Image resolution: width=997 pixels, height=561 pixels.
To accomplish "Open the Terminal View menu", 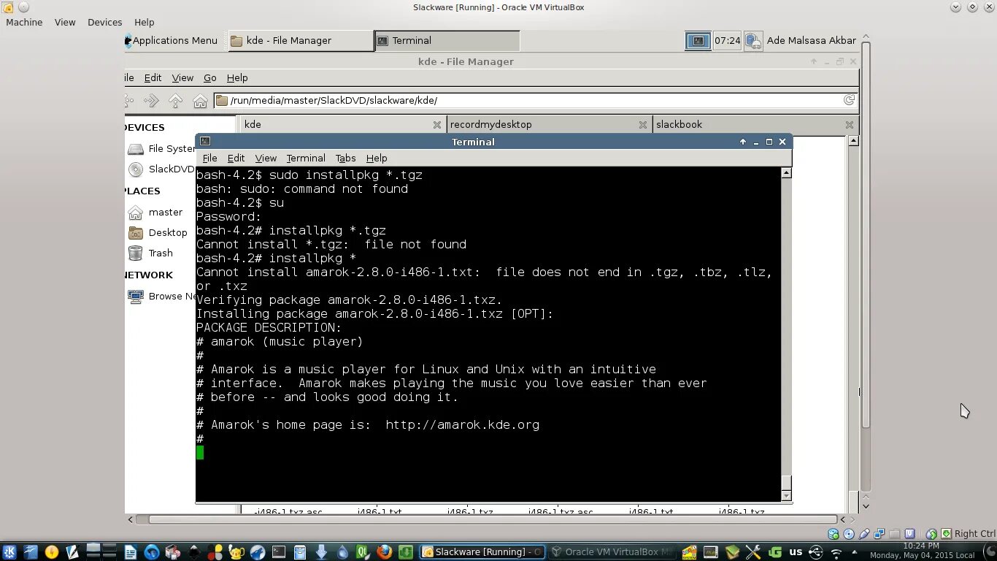I will click(x=266, y=158).
